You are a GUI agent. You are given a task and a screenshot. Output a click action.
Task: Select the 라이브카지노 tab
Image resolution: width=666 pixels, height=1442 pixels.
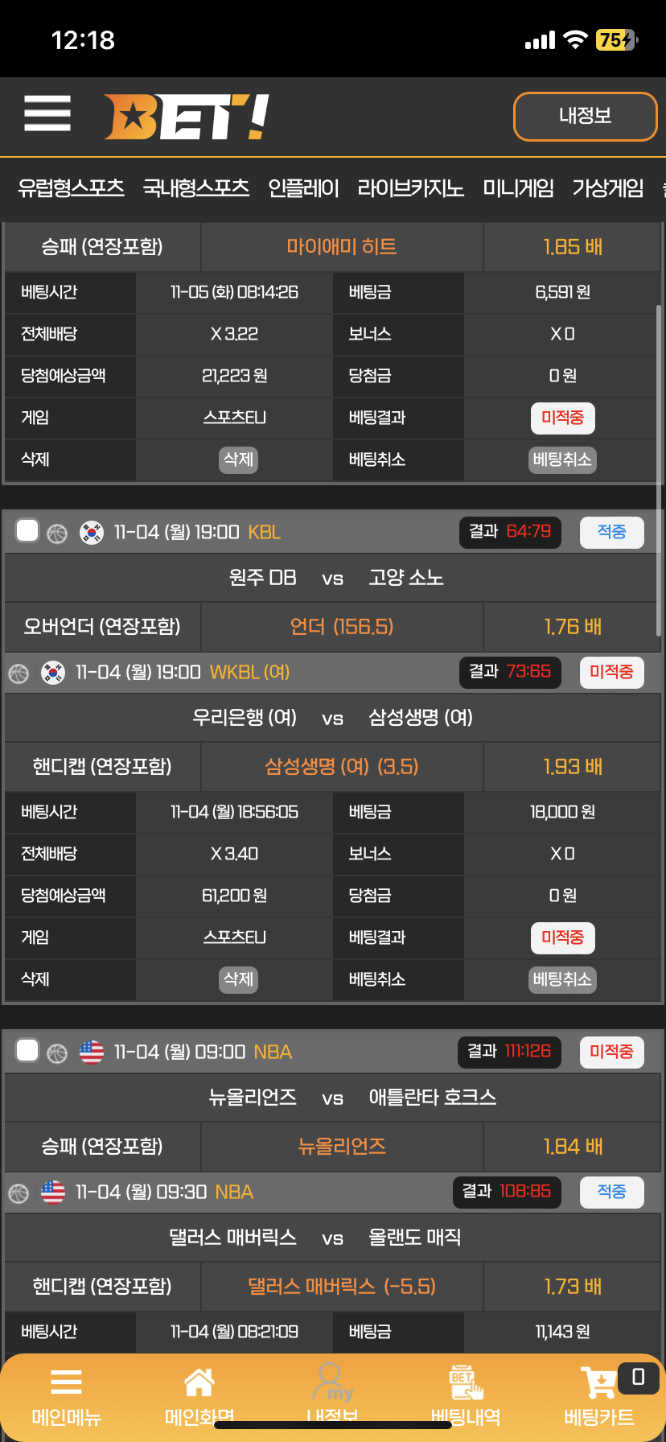[410, 188]
